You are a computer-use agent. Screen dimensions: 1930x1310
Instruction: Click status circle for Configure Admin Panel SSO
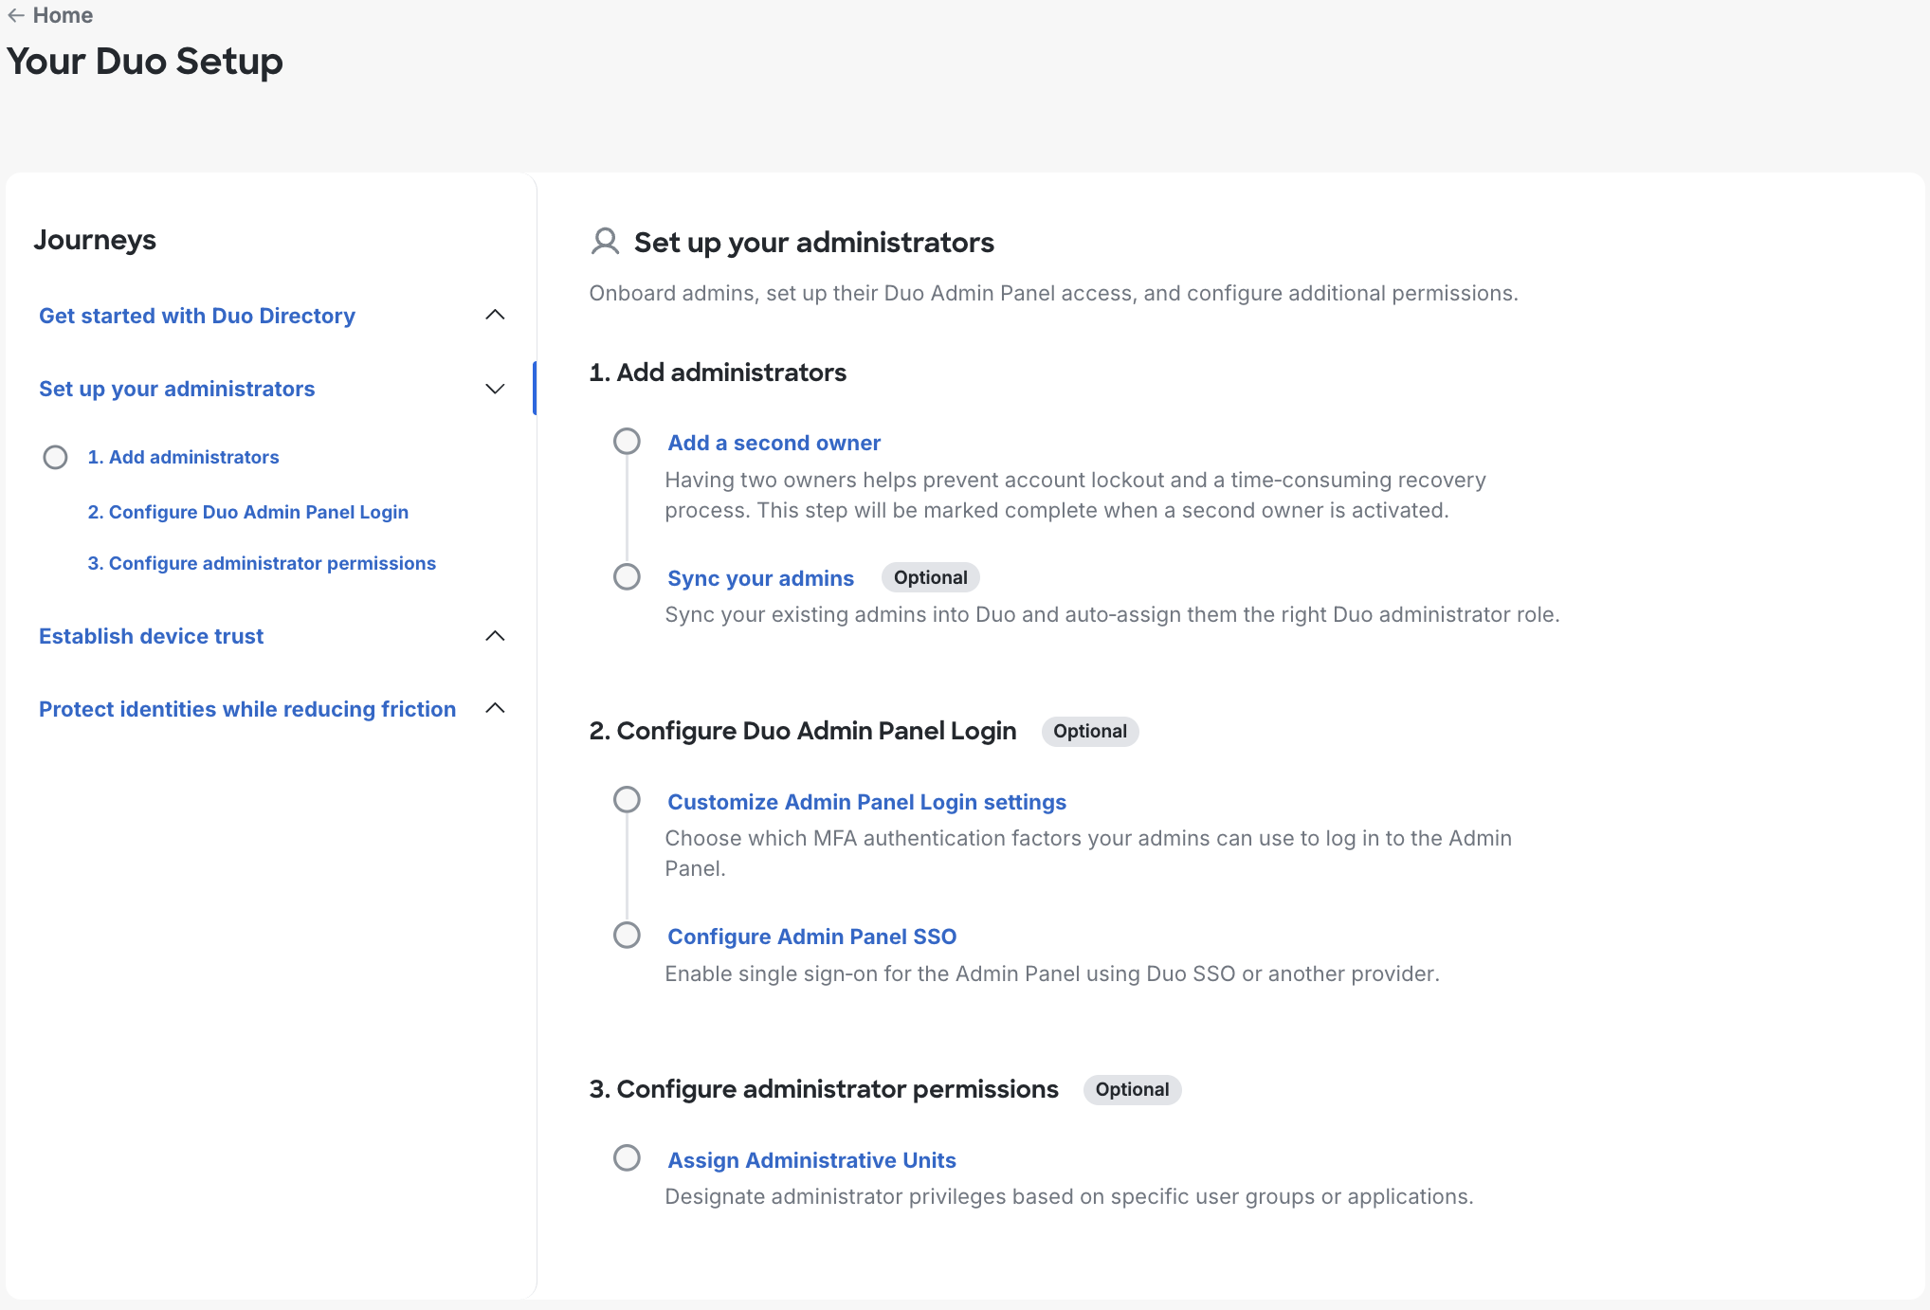point(627,936)
